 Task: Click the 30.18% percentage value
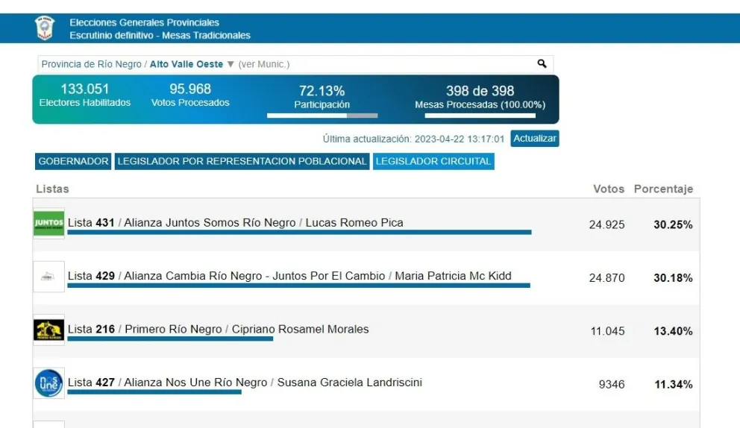click(x=673, y=278)
